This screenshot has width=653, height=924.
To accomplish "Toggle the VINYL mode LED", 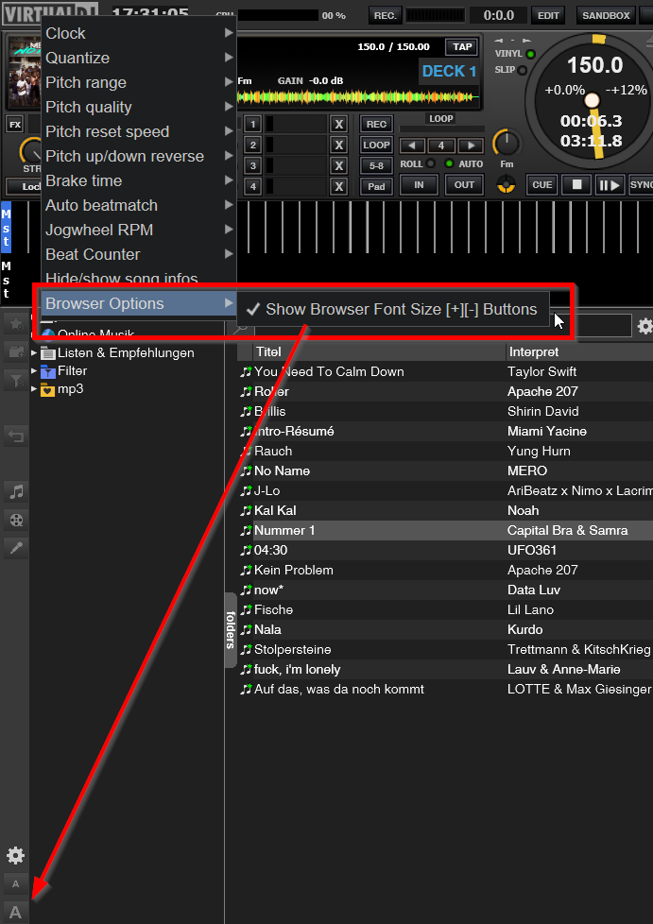I will (x=530, y=54).
